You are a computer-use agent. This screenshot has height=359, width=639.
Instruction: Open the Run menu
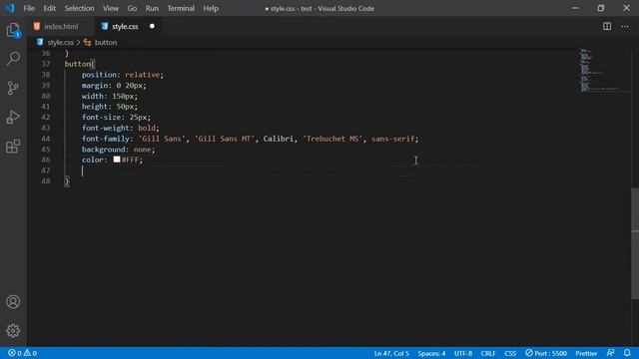[152, 8]
